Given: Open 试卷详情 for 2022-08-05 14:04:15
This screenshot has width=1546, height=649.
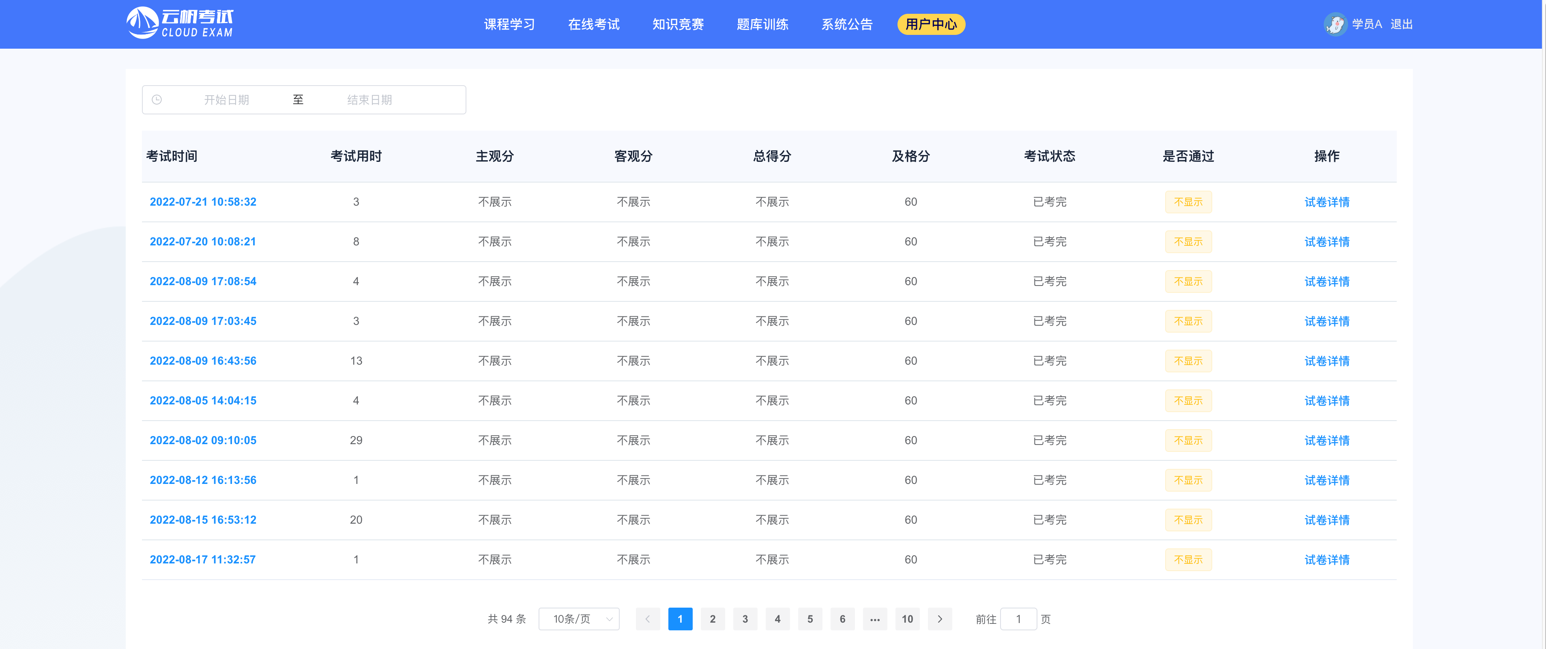Looking at the screenshot, I should click(1327, 400).
